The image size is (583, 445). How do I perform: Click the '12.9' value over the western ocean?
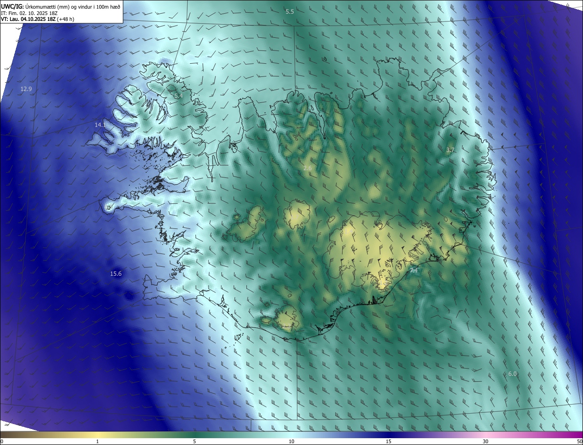click(26, 89)
